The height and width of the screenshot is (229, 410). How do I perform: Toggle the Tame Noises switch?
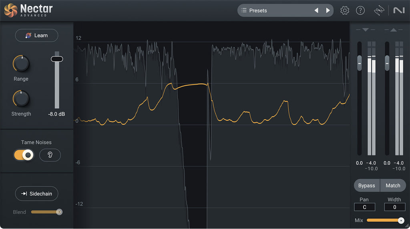click(24, 155)
